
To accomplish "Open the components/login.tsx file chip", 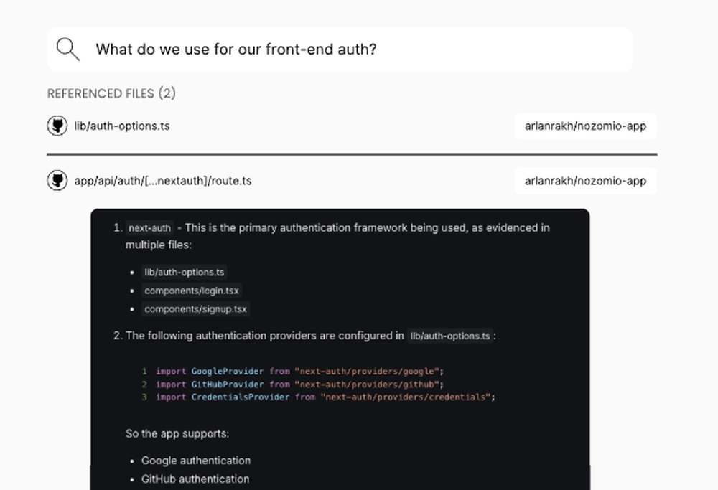I will click(x=192, y=291).
